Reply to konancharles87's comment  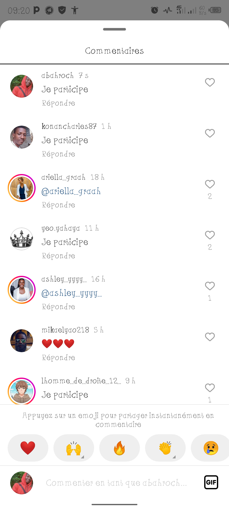click(x=59, y=154)
